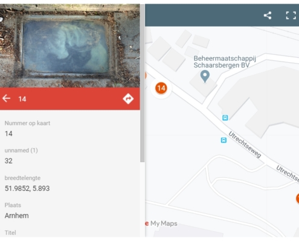This screenshot has height=241, width=299.
Task: Click the upper bus stop icon
Action: point(225,117)
